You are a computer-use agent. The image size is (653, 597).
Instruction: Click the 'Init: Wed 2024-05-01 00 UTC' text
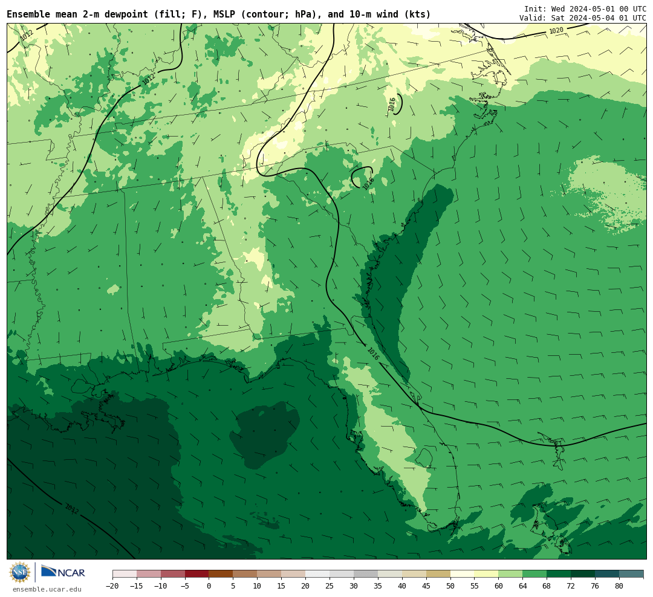585,8
